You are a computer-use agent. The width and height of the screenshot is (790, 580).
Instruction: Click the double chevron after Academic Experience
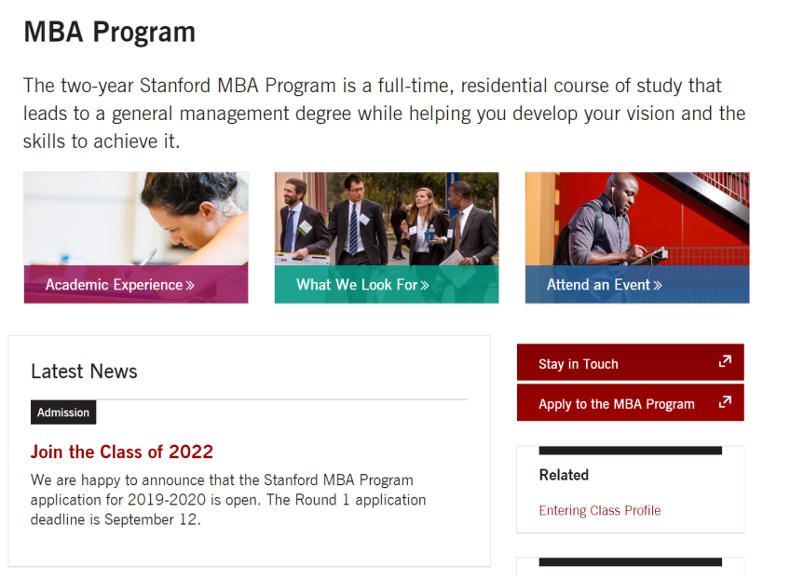(x=190, y=286)
